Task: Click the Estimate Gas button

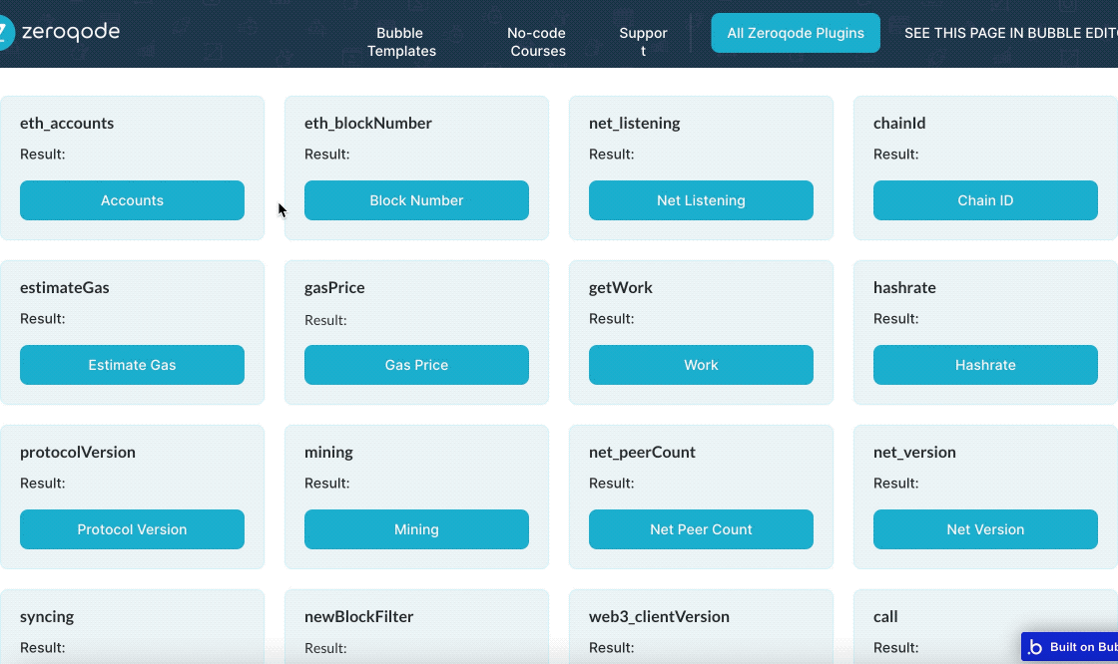Action: 132,365
